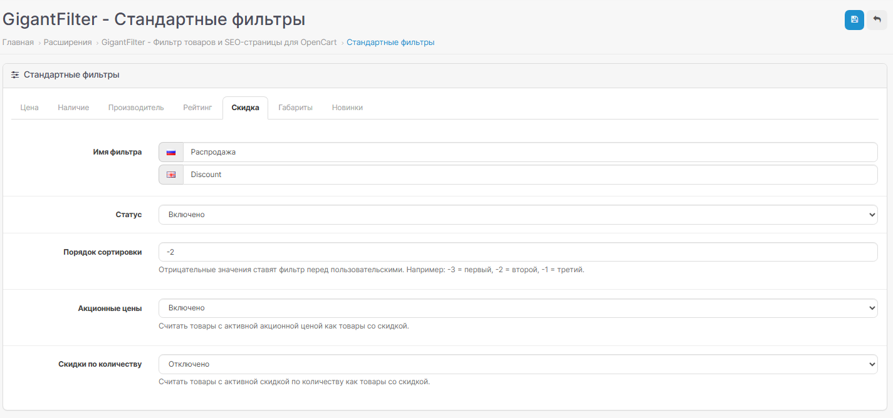893x418 pixels.
Task: Click the Russian flag icon near Распродажа
Action: click(x=171, y=152)
